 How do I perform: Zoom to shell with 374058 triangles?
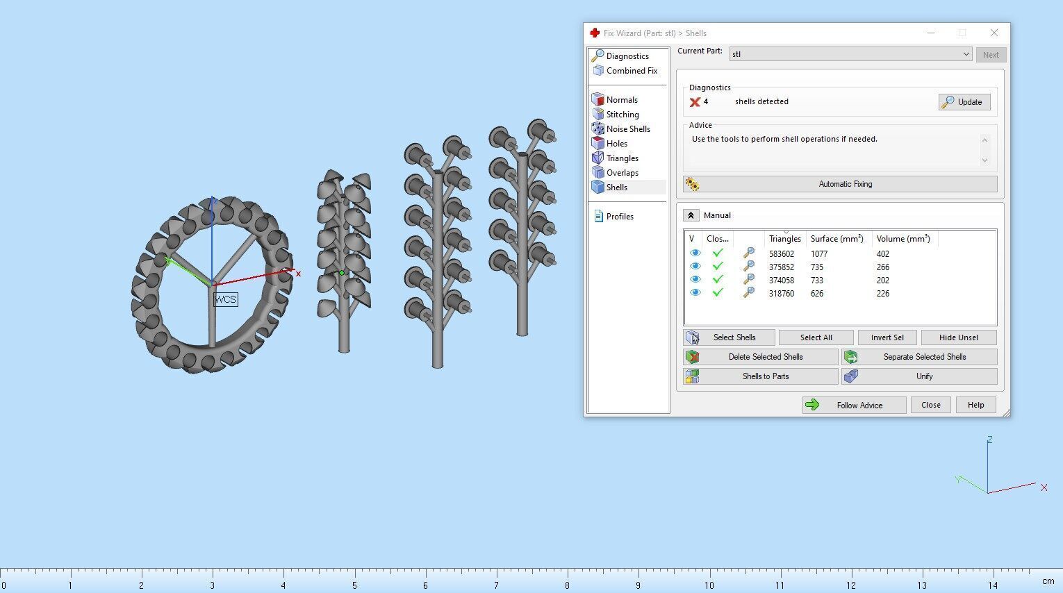(x=748, y=280)
